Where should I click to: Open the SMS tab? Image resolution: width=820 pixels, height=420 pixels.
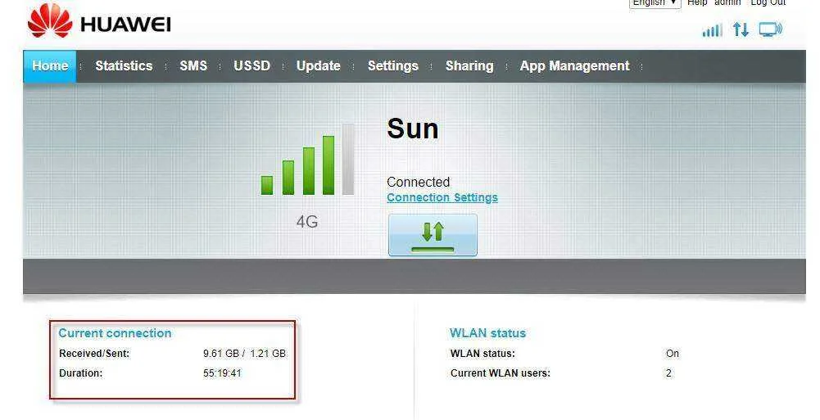193,65
